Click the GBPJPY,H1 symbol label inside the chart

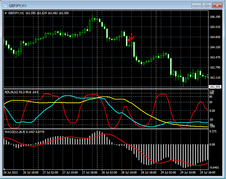click(x=16, y=13)
